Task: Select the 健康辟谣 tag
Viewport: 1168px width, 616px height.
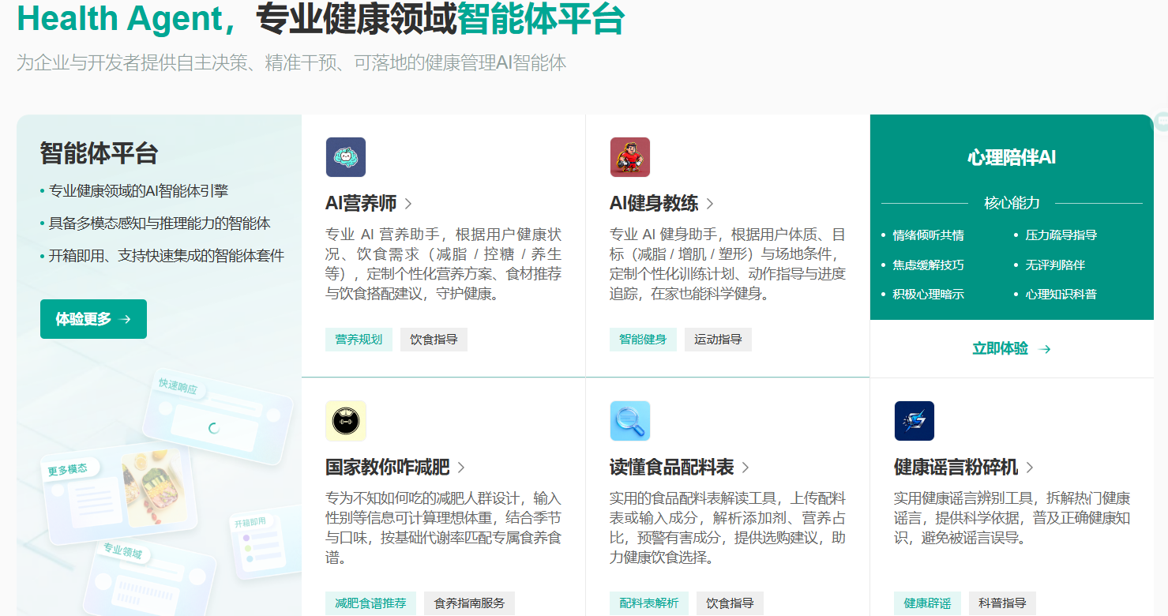Action: pos(927,603)
